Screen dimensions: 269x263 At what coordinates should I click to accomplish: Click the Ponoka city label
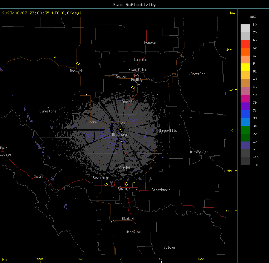150,42
